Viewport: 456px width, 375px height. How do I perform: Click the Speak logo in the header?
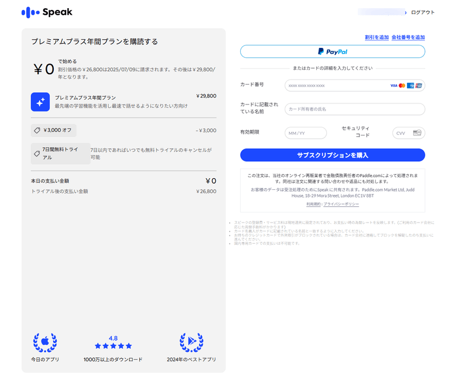pos(47,12)
